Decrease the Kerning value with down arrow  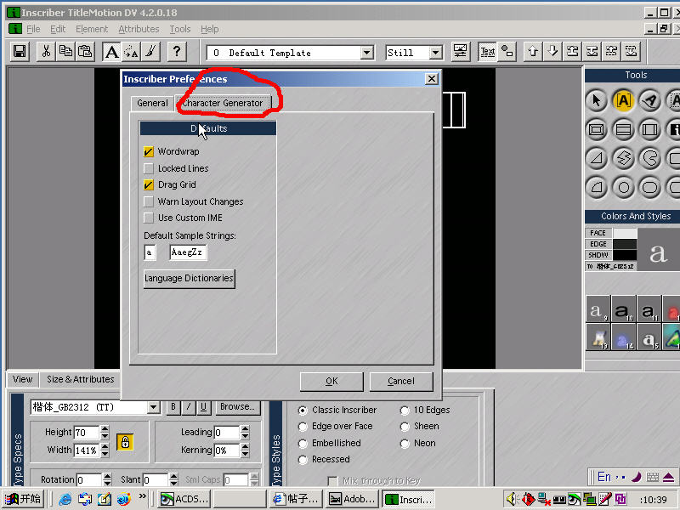pos(245,454)
